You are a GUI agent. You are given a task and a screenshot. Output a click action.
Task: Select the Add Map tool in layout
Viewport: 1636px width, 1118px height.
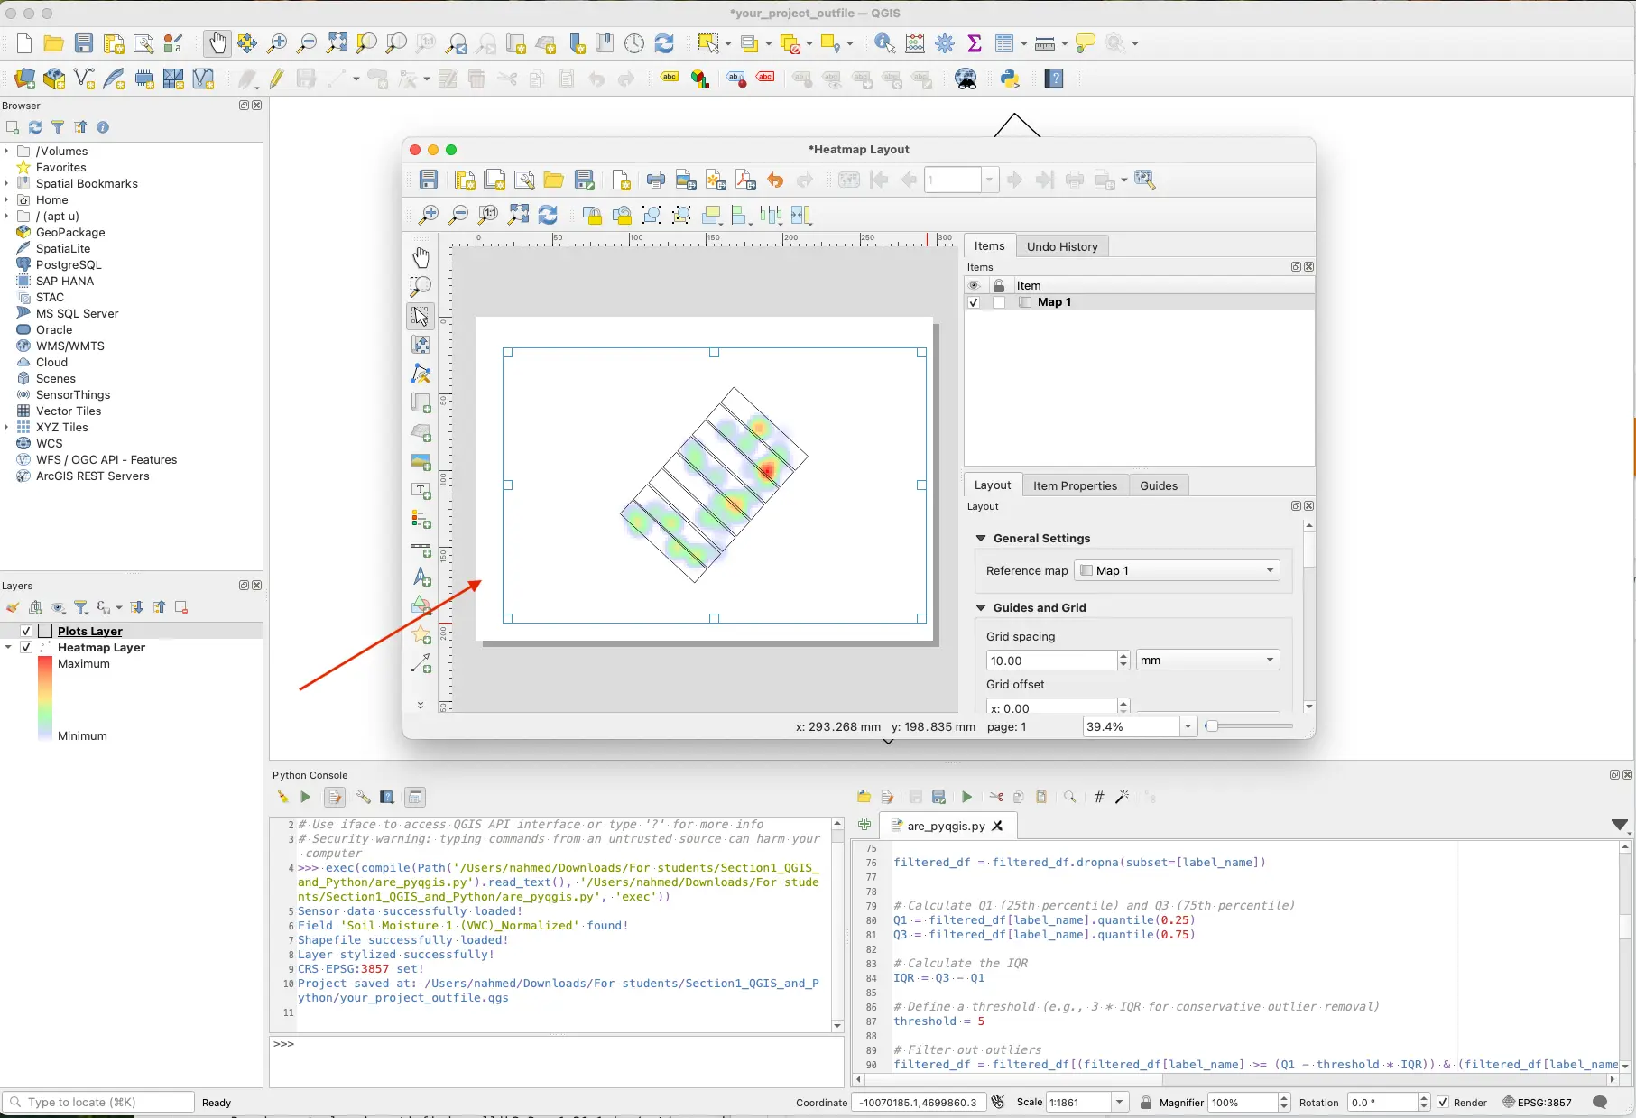(421, 403)
